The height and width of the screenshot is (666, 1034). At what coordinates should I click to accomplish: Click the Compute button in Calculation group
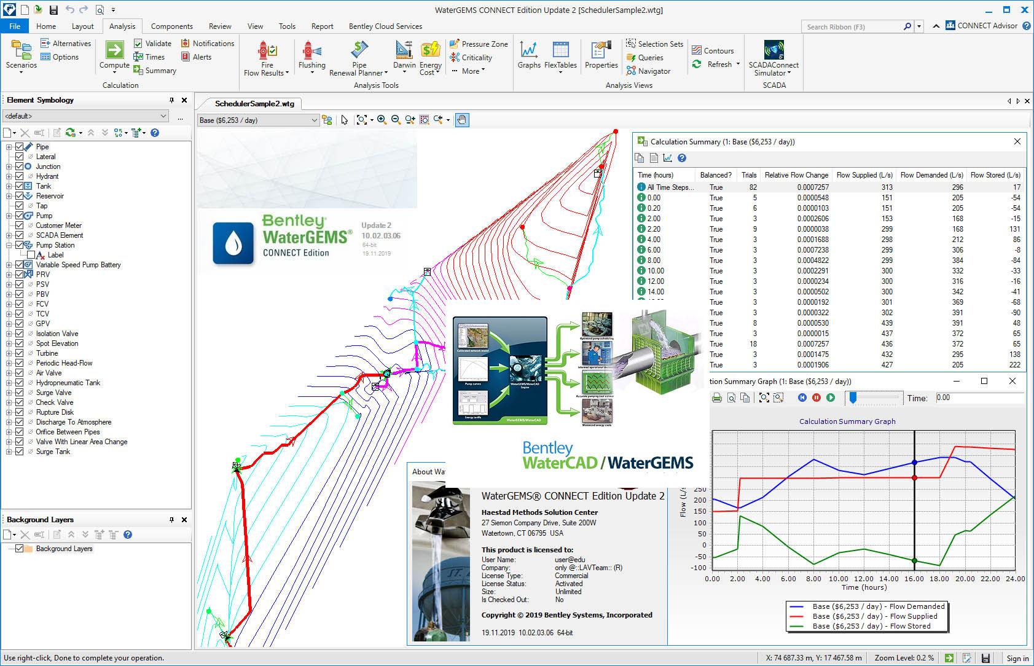coord(114,55)
